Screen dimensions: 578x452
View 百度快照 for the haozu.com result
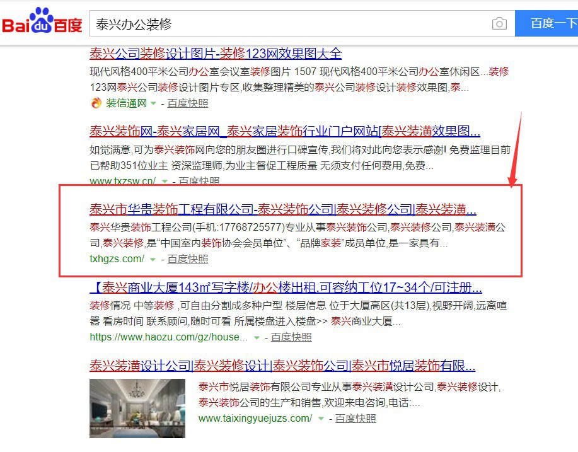(291, 337)
